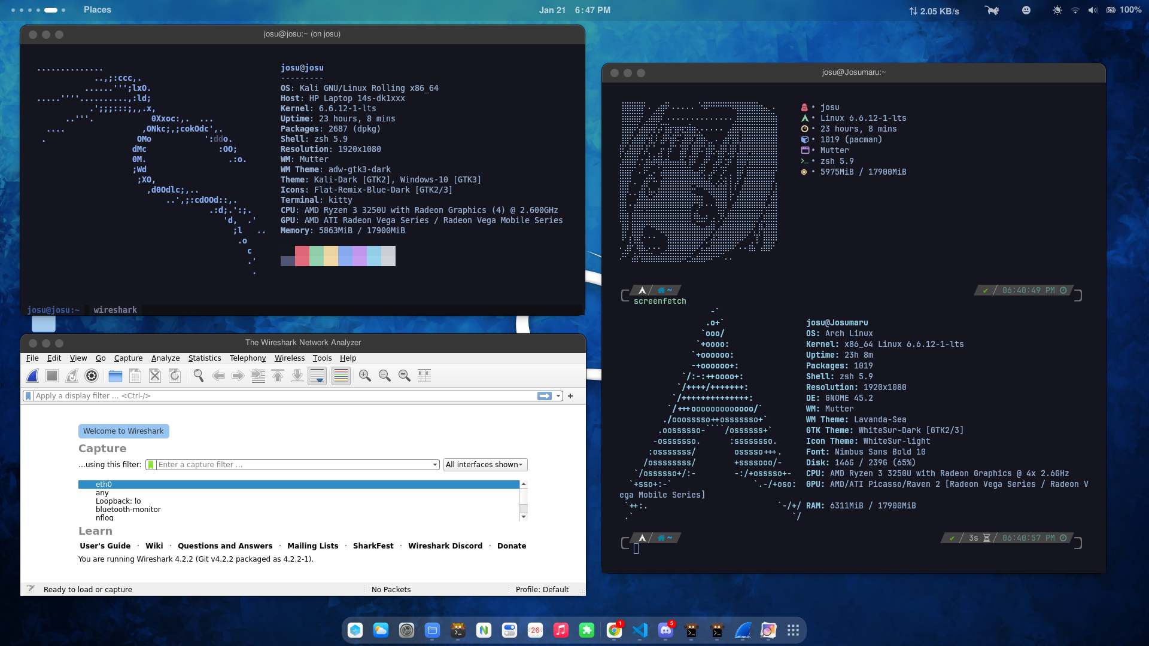Open a capture file with the folder icon
This screenshot has height=646, width=1149.
(115, 376)
